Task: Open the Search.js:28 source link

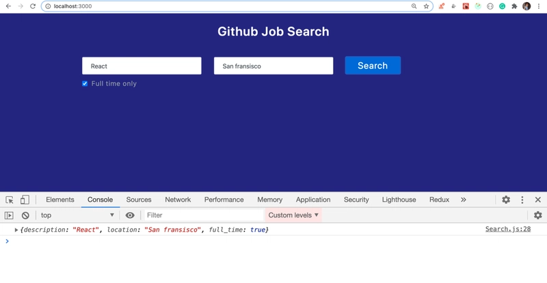Action: [x=508, y=229]
